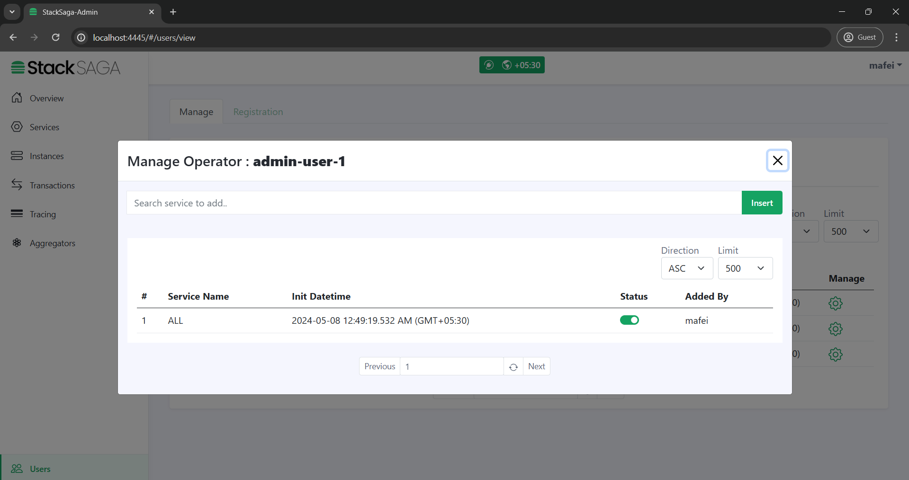Click the plug connection icon in green badge
Viewport: 909px width, 480px height.
[x=489, y=65]
